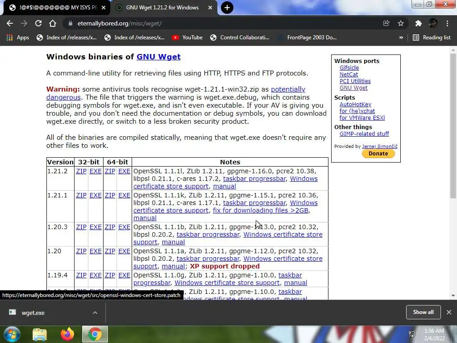Download the 1.19.4 64-bit ZIP
Viewport: 457px width, 343px height.
click(110, 275)
